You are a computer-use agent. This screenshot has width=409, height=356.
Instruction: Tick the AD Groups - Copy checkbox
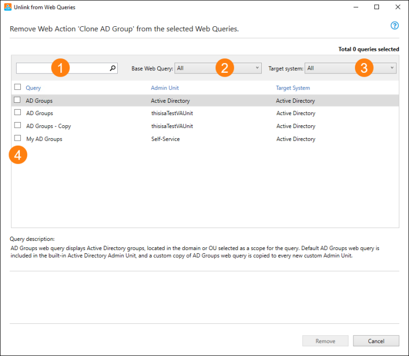pyautogui.click(x=18, y=125)
